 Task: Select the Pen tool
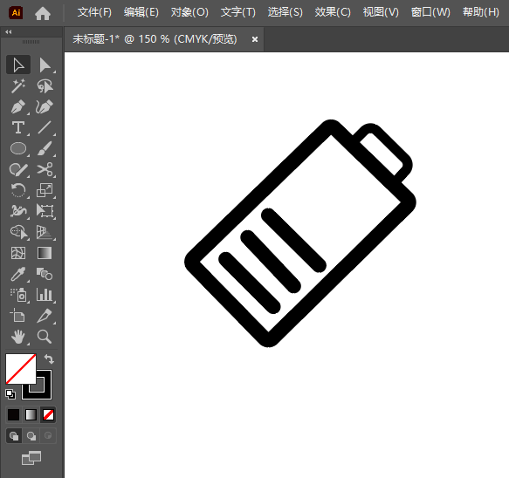[x=18, y=106]
